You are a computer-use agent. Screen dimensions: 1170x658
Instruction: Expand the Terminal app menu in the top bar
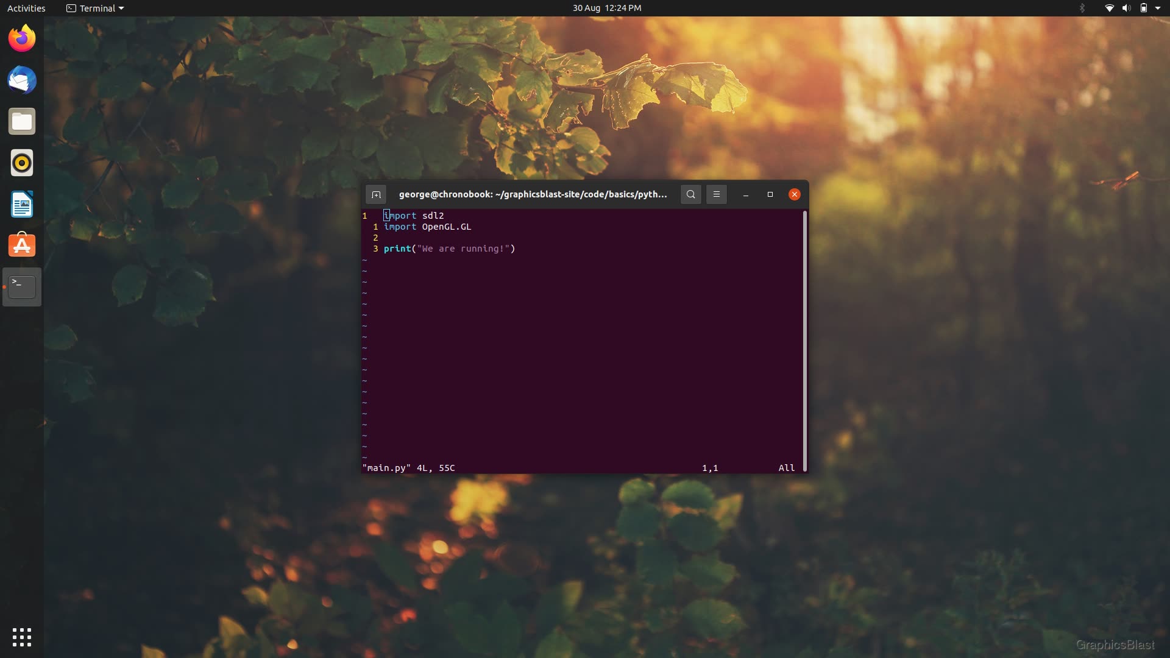(x=95, y=8)
